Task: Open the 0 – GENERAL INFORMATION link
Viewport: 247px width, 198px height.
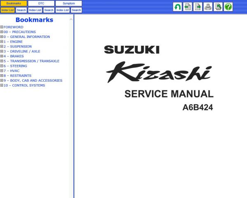Action: click(x=27, y=37)
